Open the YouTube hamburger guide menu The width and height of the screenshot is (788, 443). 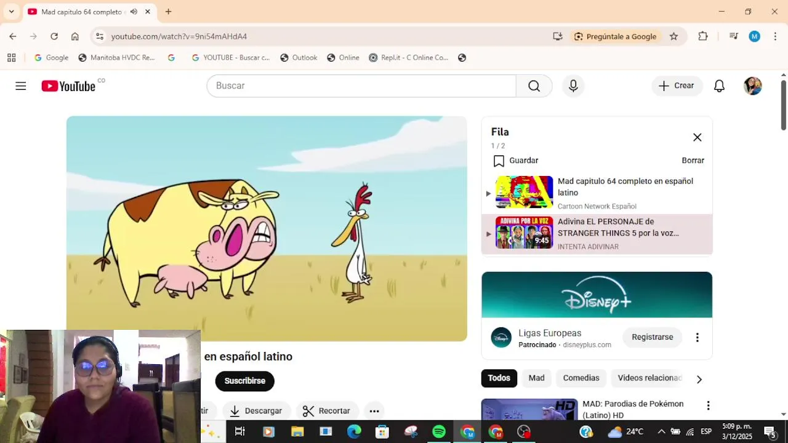click(x=21, y=86)
